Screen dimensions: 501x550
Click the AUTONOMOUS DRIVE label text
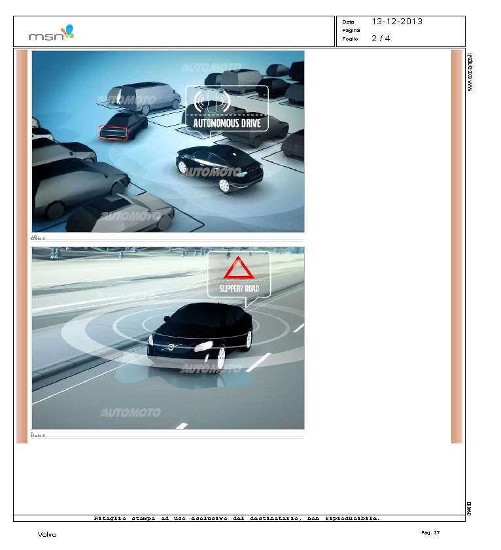point(226,122)
